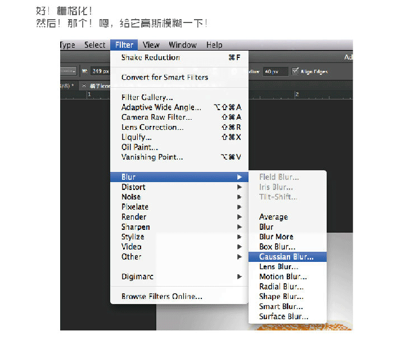411x340 pixels.
Task: Choose Oil Paint filter
Action: coord(179,147)
